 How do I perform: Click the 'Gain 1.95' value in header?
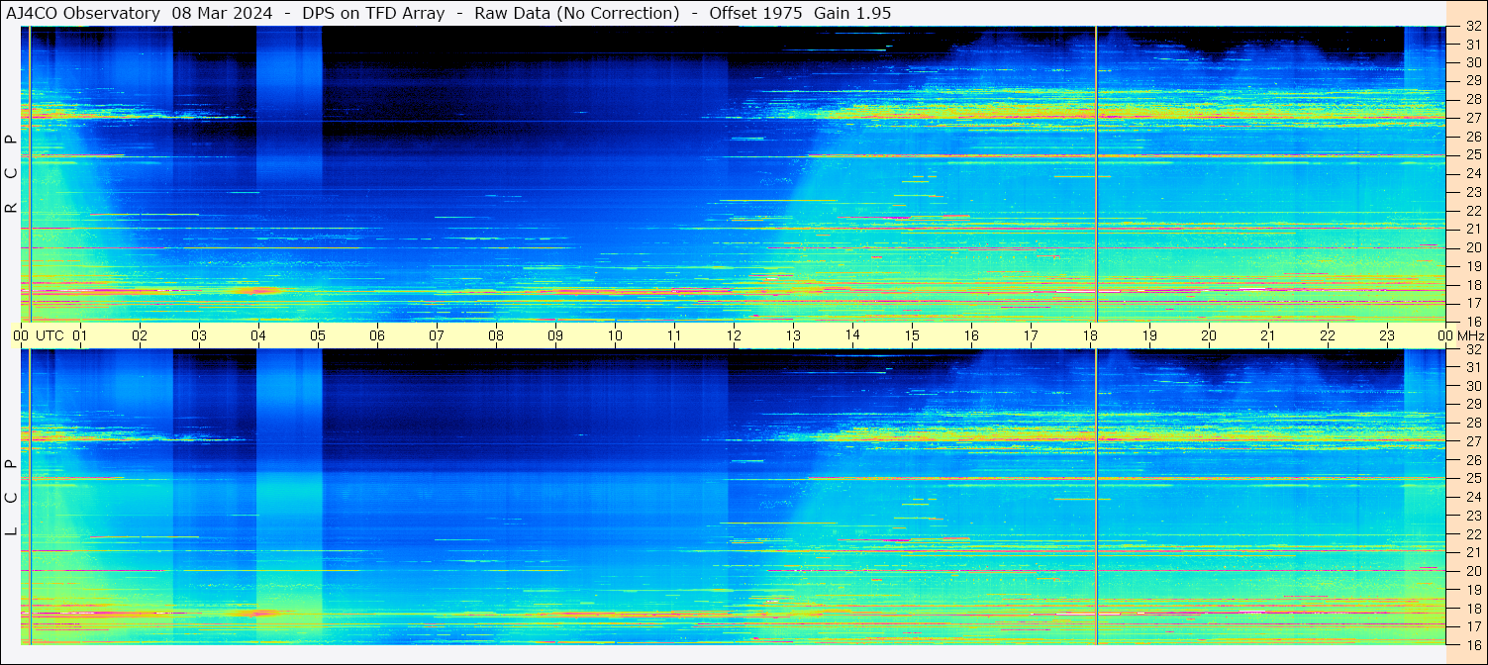click(x=851, y=13)
